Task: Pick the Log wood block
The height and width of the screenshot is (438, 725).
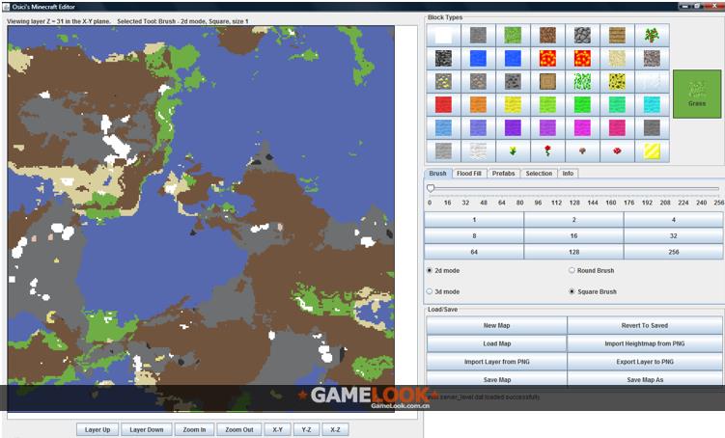Action: [547, 81]
